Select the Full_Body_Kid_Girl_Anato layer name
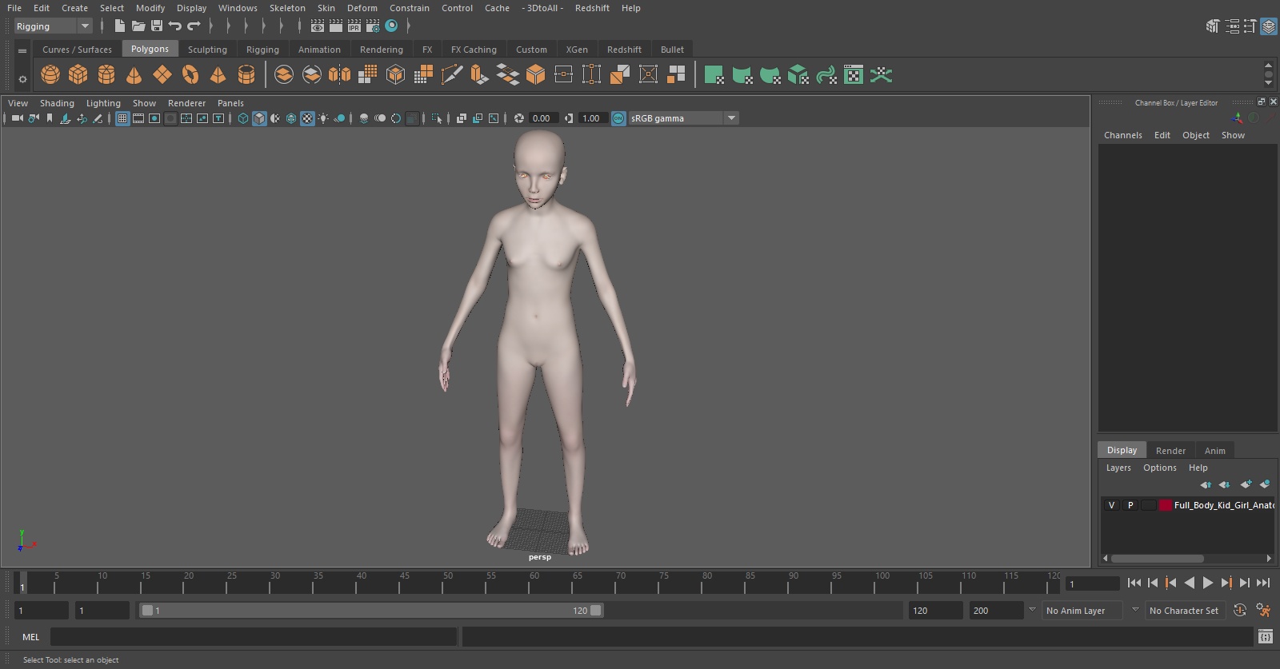Screen dimensions: 1280x669 coord(1224,505)
